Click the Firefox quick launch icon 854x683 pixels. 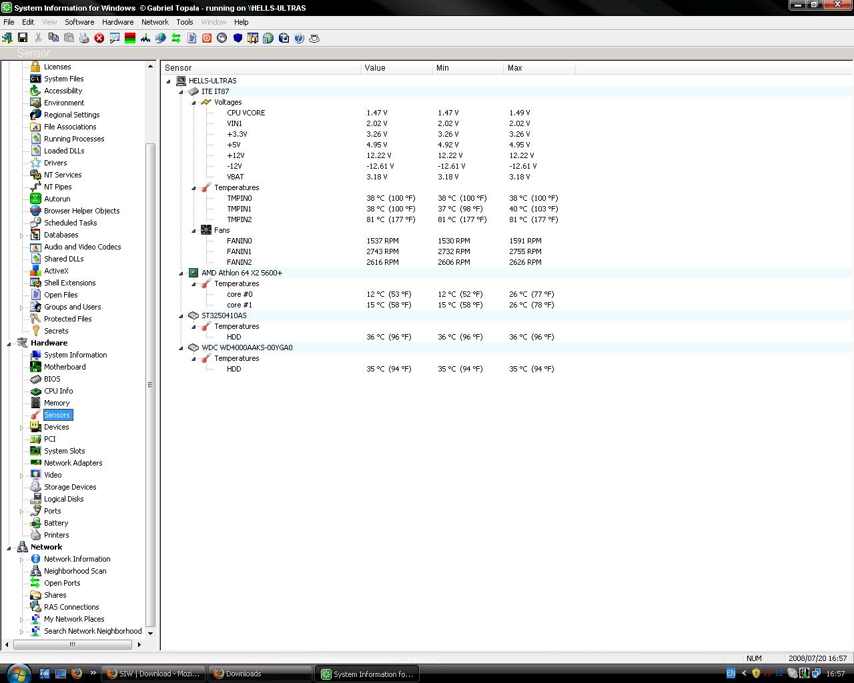click(x=76, y=674)
